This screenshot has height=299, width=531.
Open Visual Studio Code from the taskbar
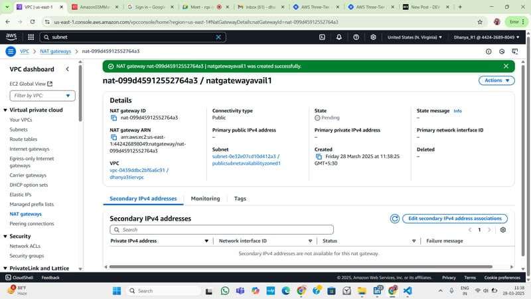408,291
